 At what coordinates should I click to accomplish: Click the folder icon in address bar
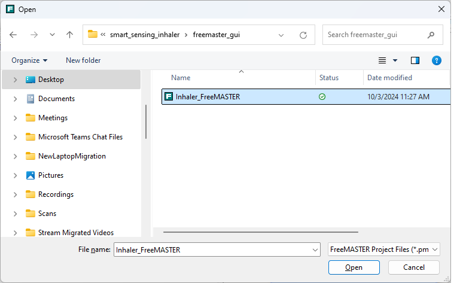[x=93, y=34]
